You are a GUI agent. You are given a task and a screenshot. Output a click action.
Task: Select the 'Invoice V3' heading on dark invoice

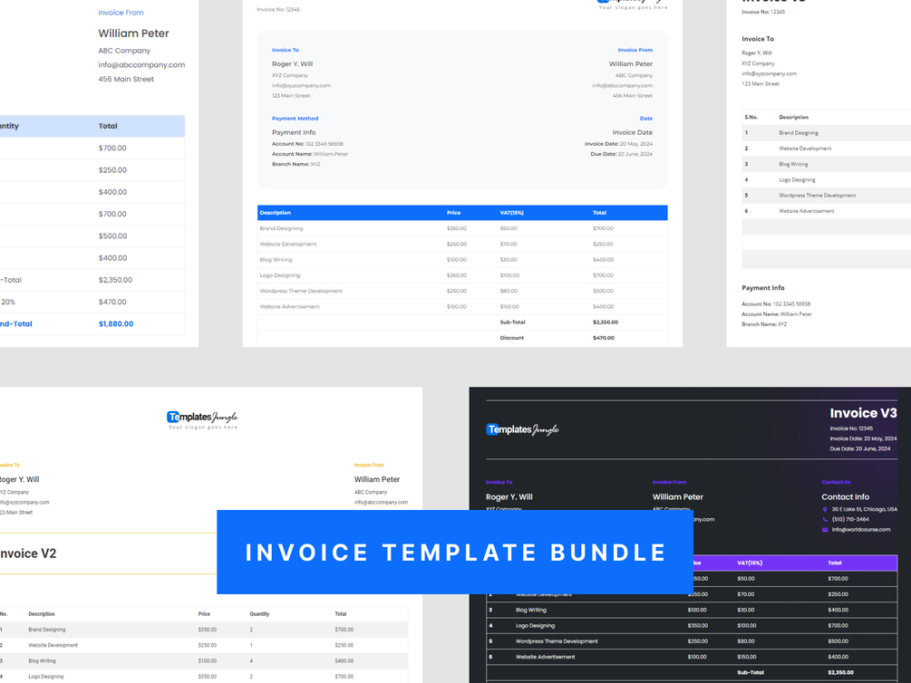[x=863, y=413]
